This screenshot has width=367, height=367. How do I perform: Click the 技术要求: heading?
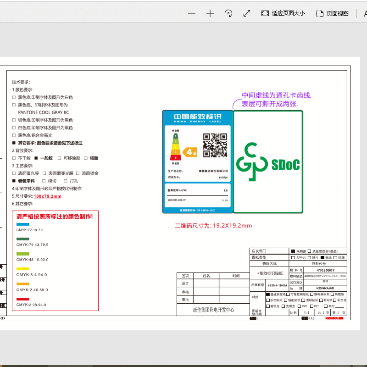[x=21, y=82]
